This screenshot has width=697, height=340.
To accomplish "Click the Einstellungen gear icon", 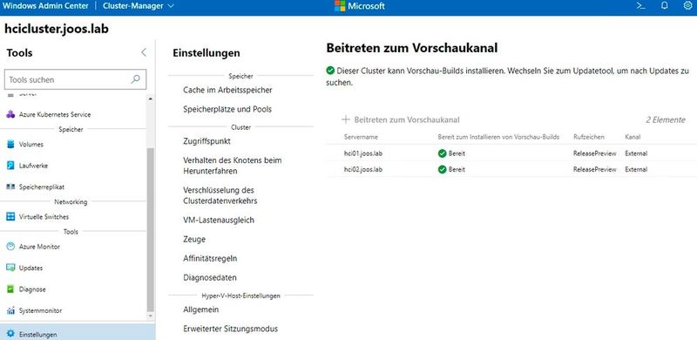I will (x=10, y=333).
